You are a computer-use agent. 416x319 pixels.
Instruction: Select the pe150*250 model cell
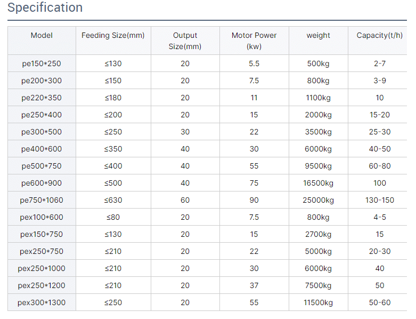[x=42, y=63]
